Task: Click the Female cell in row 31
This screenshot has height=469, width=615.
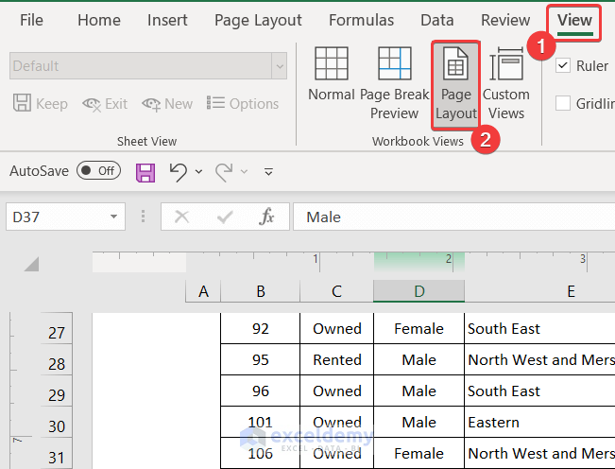Action: 419,453
